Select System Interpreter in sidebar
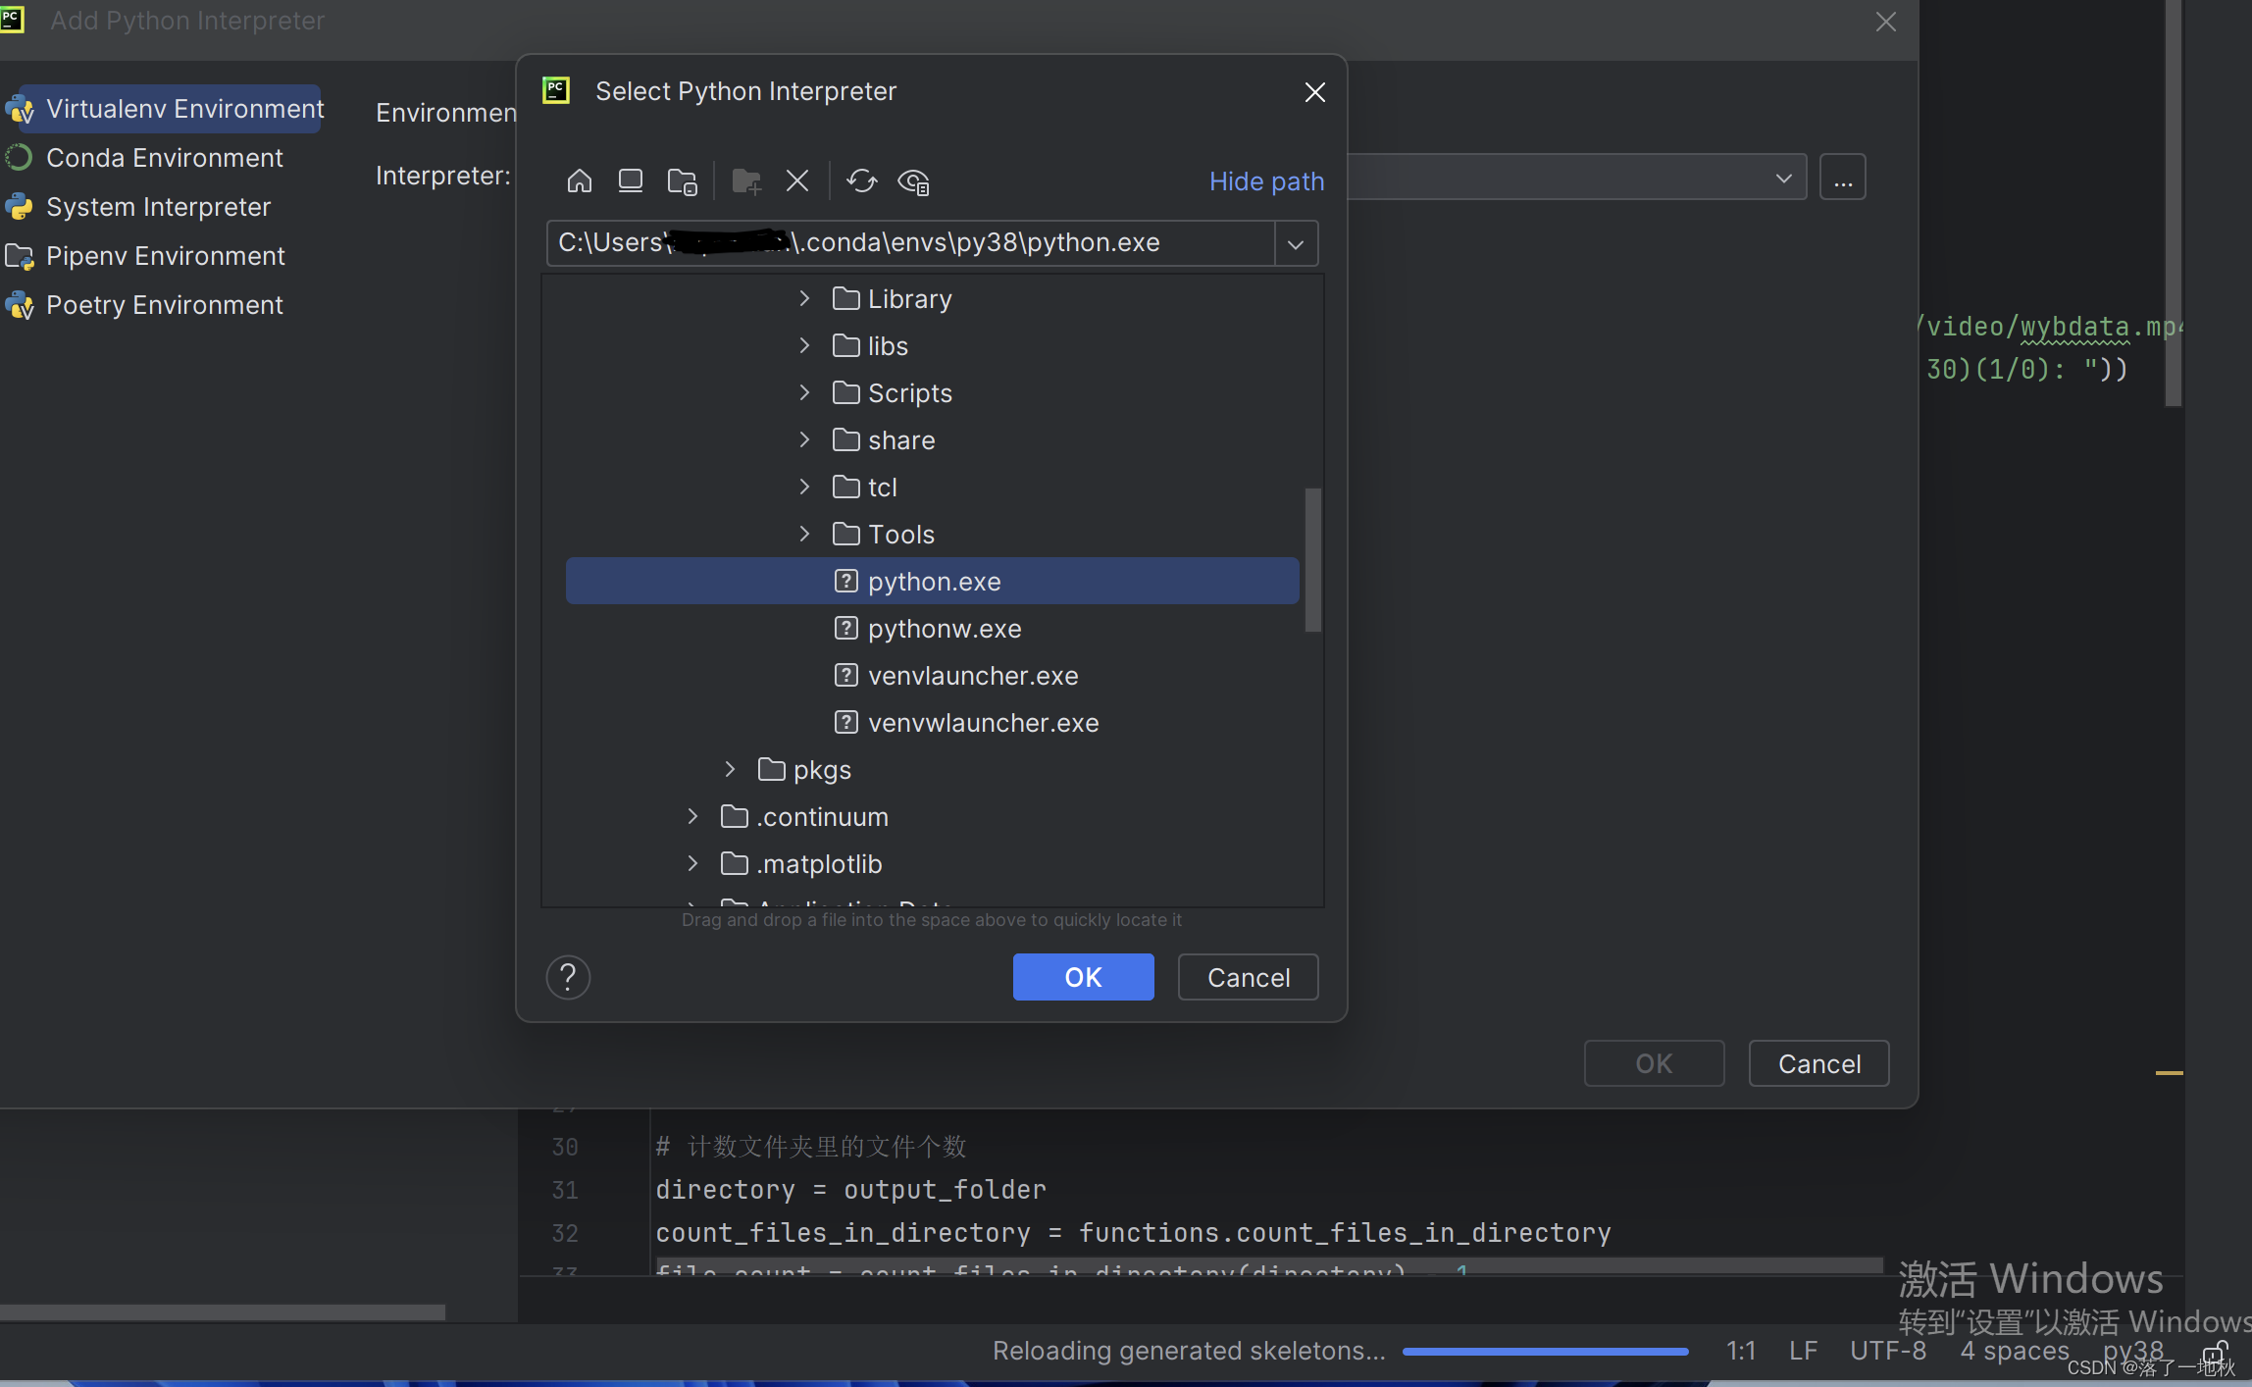The height and width of the screenshot is (1387, 2252). point(158,207)
